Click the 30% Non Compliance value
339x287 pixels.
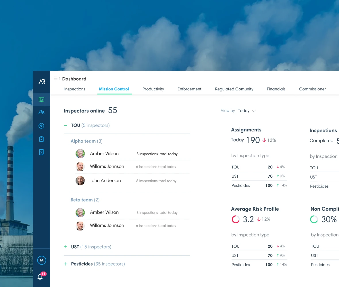point(329,219)
